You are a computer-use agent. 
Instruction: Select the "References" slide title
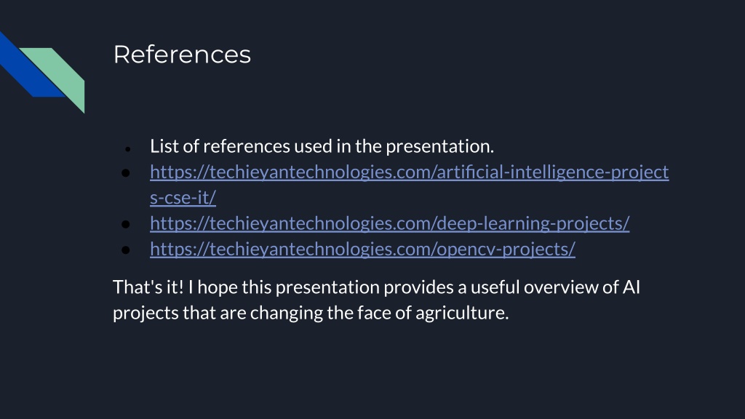tap(182, 54)
